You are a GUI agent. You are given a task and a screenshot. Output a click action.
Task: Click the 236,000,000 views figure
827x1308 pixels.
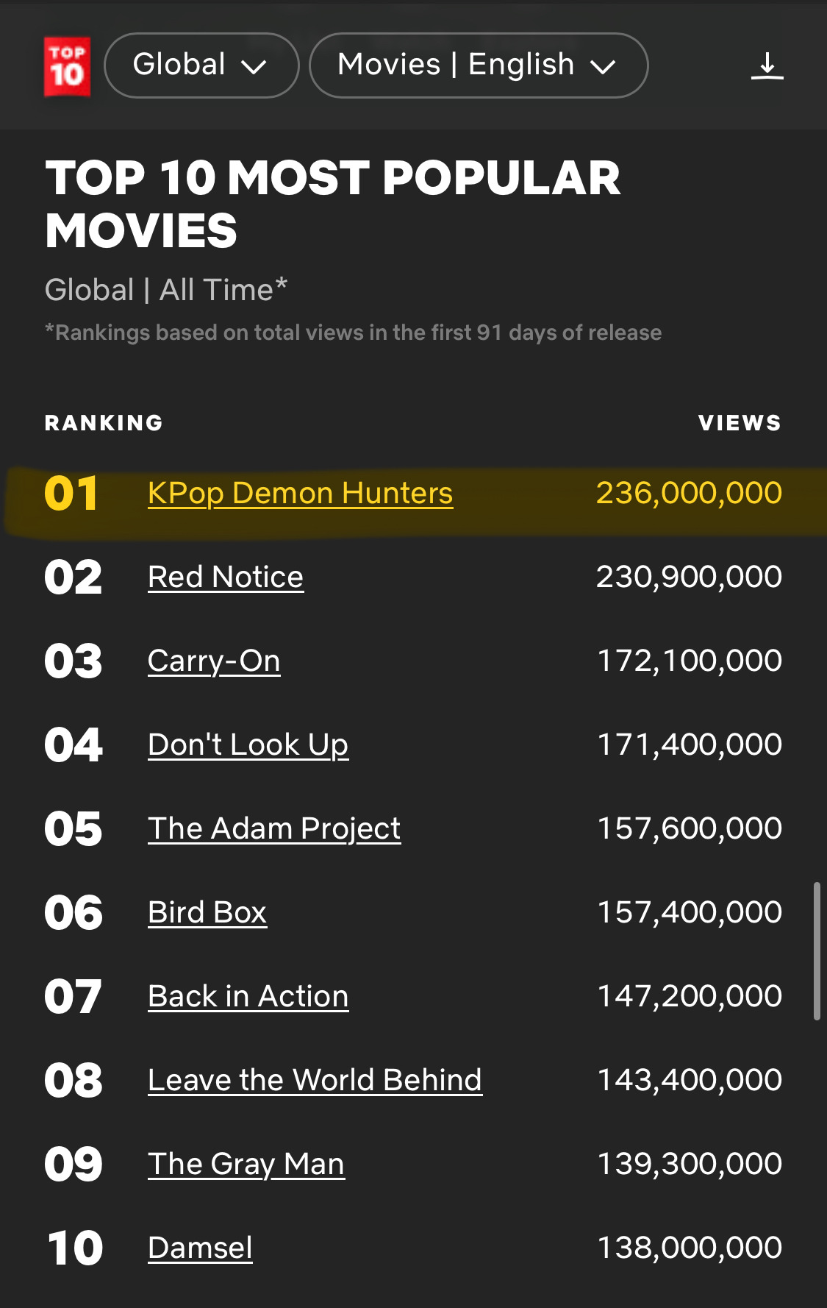689,494
